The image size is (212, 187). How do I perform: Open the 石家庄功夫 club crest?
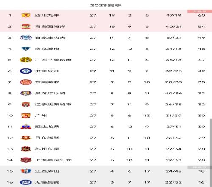(x=26, y=37)
